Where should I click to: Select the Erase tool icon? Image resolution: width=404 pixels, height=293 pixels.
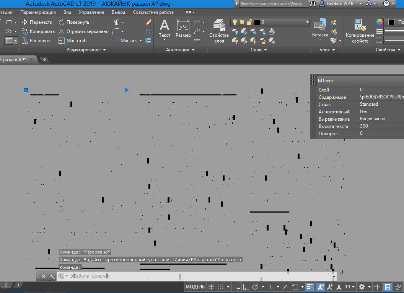pos(148,23)
